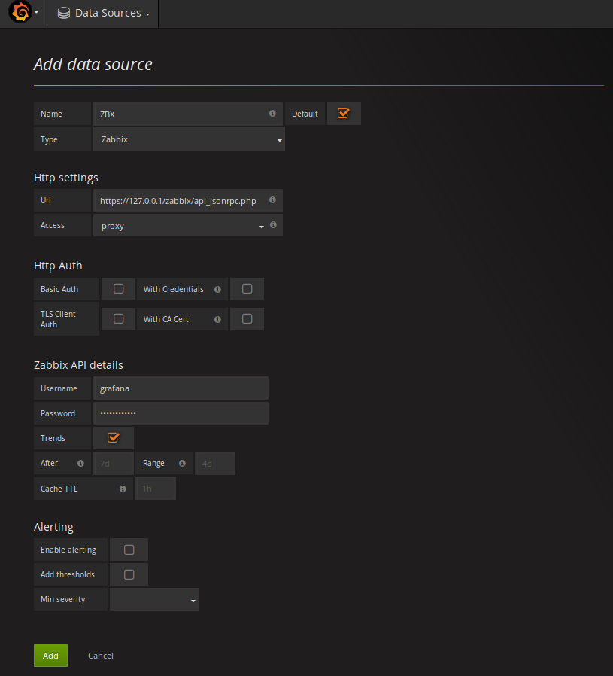The width and height of the screenshot is (613, 676).
Task: Disable the Trends checkbox
Action: [113, 437]
